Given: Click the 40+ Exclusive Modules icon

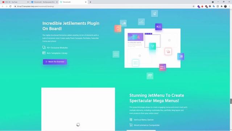Looking at the screenshot, I should (44, 47).
